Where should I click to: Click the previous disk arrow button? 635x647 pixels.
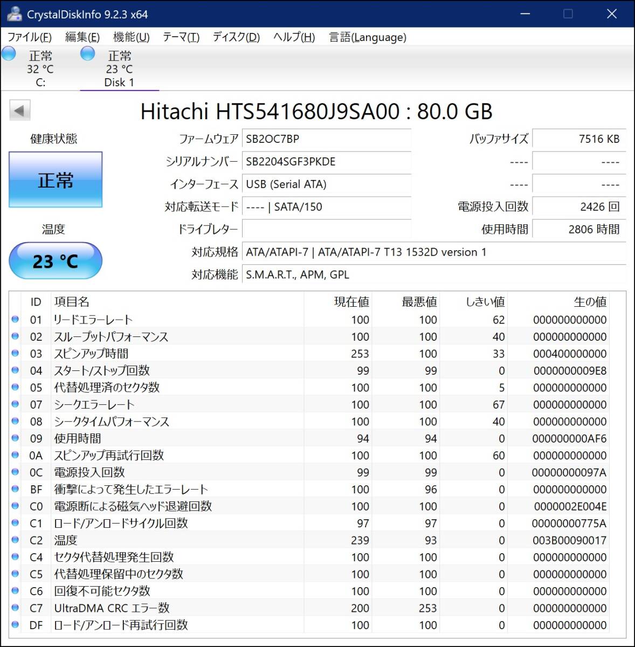(x=19, y=111)
